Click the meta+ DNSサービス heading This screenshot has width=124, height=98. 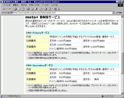[x=43, y=17]
